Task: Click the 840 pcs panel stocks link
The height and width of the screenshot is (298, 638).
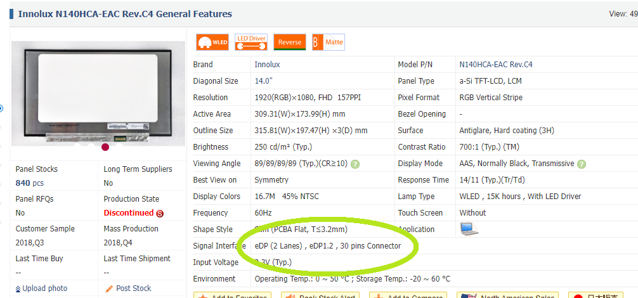Action: [29, 183]
